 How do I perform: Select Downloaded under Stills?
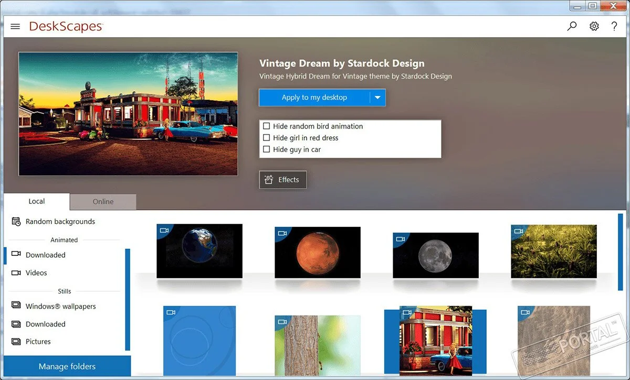tap(46, 324)
